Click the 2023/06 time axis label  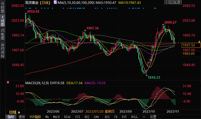(x=53, y=111)
